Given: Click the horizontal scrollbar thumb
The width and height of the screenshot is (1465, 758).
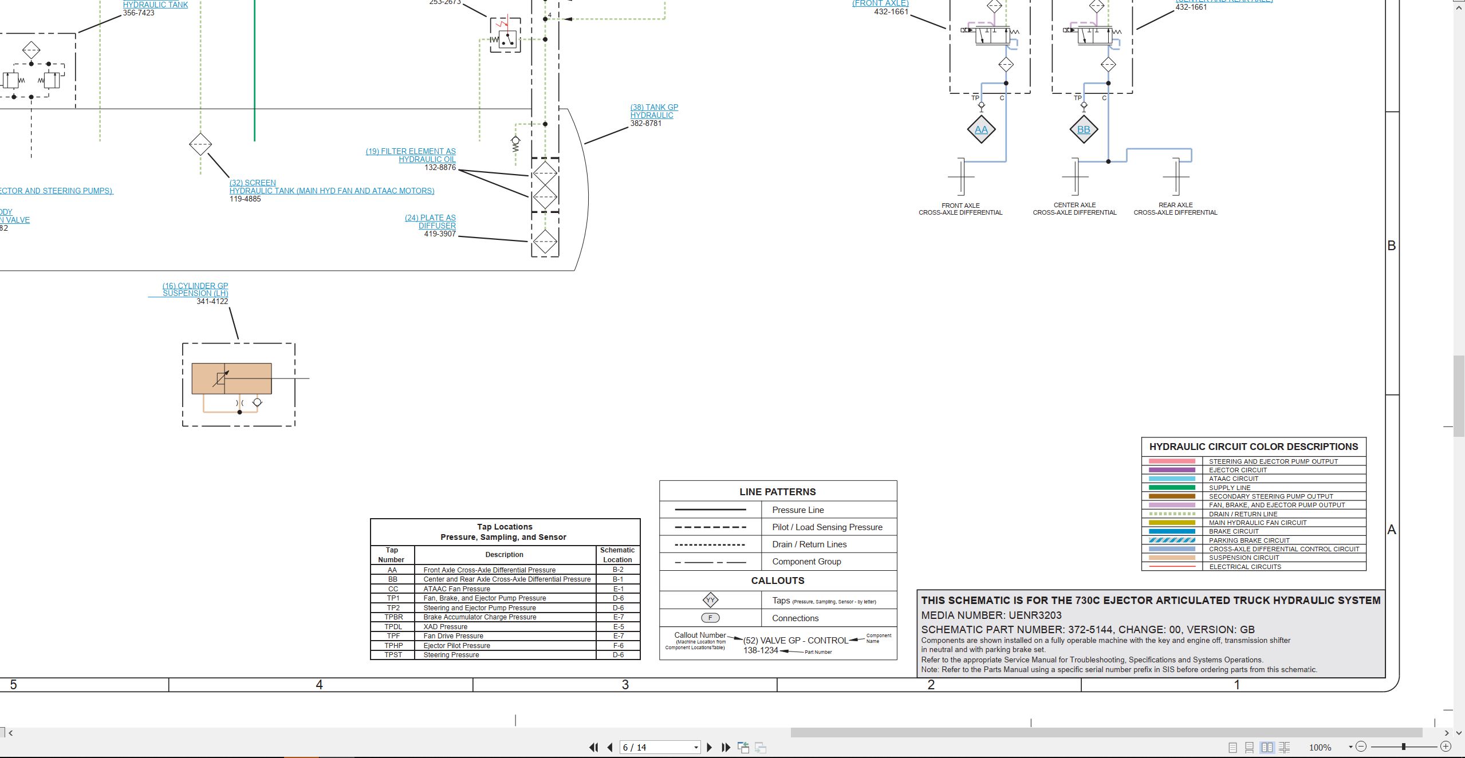Looking at the screenshot, I should tap(1106, 732).
